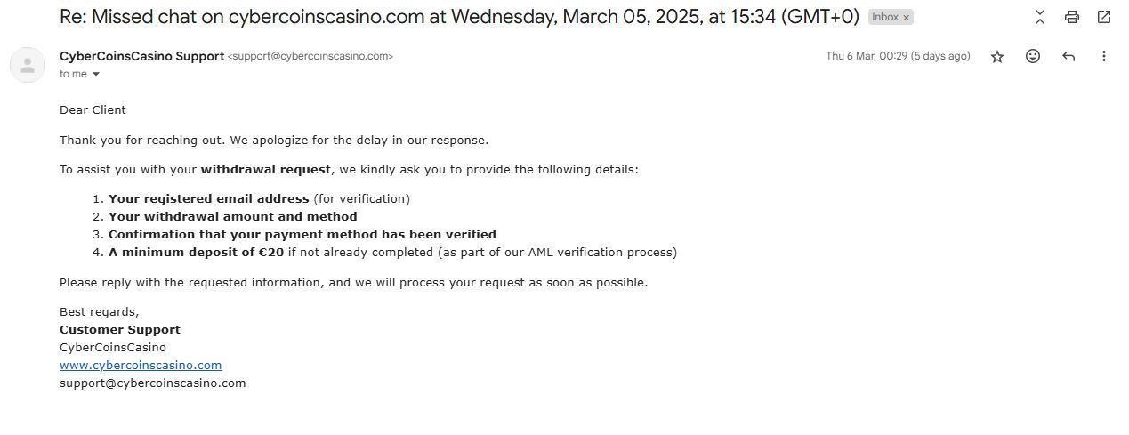Screen dimensions: 1129x435
Task: Click the sender's profile avatar
Action: pyautogui.click(x=28, y=65)
